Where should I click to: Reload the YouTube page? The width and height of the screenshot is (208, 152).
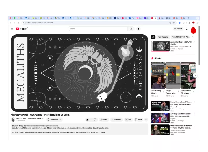[18, 23]
